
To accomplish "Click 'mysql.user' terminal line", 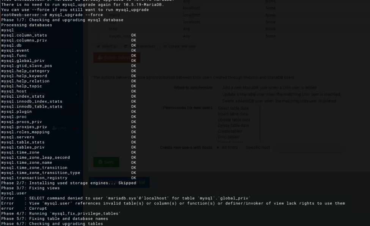I will [14, 193].
